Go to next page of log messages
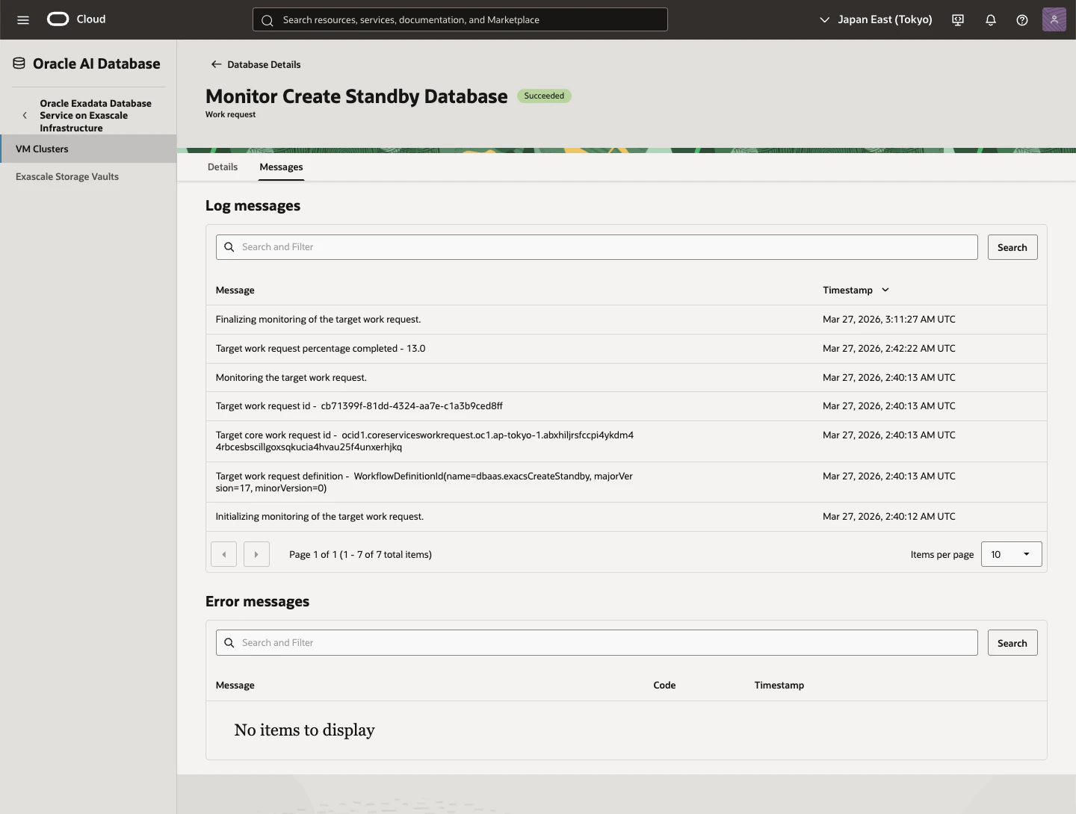The height and width of the screenshot is (814, 1076). pyautogui.click(x=256, y=554)
